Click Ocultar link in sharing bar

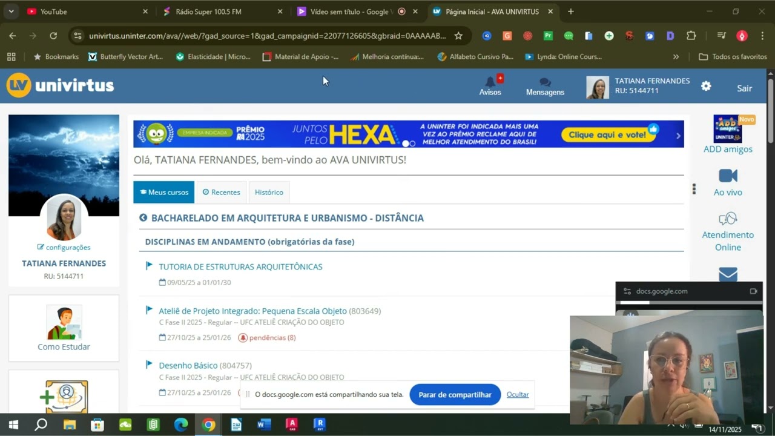[518, 395]
